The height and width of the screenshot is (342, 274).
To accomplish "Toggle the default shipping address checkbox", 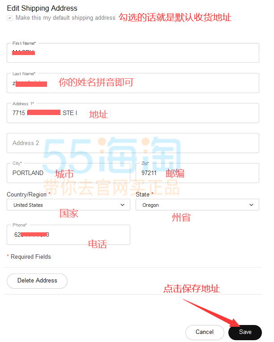I will point(9,18).
